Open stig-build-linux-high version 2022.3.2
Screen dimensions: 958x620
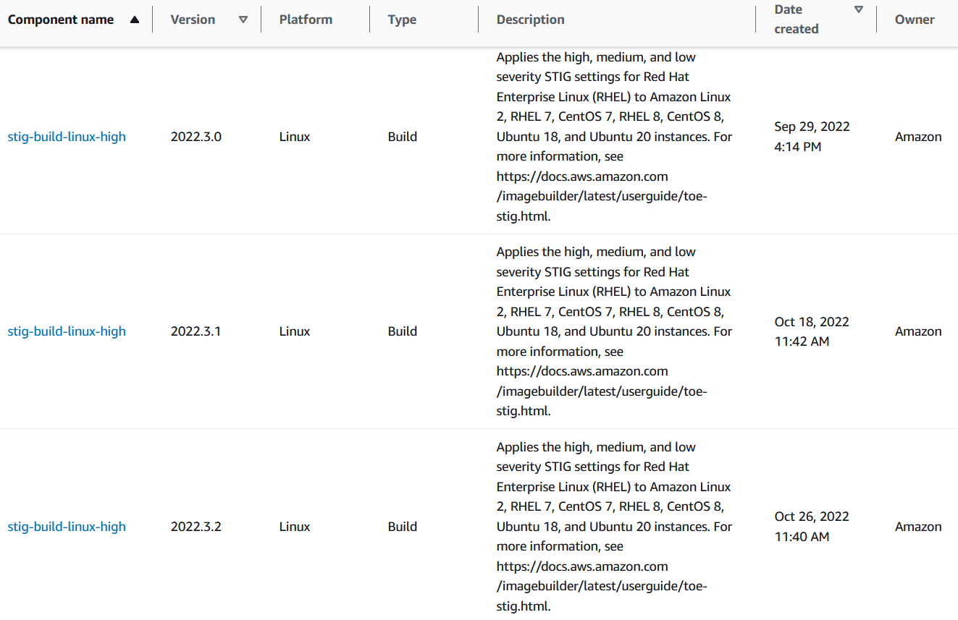(x=67, y=526)
